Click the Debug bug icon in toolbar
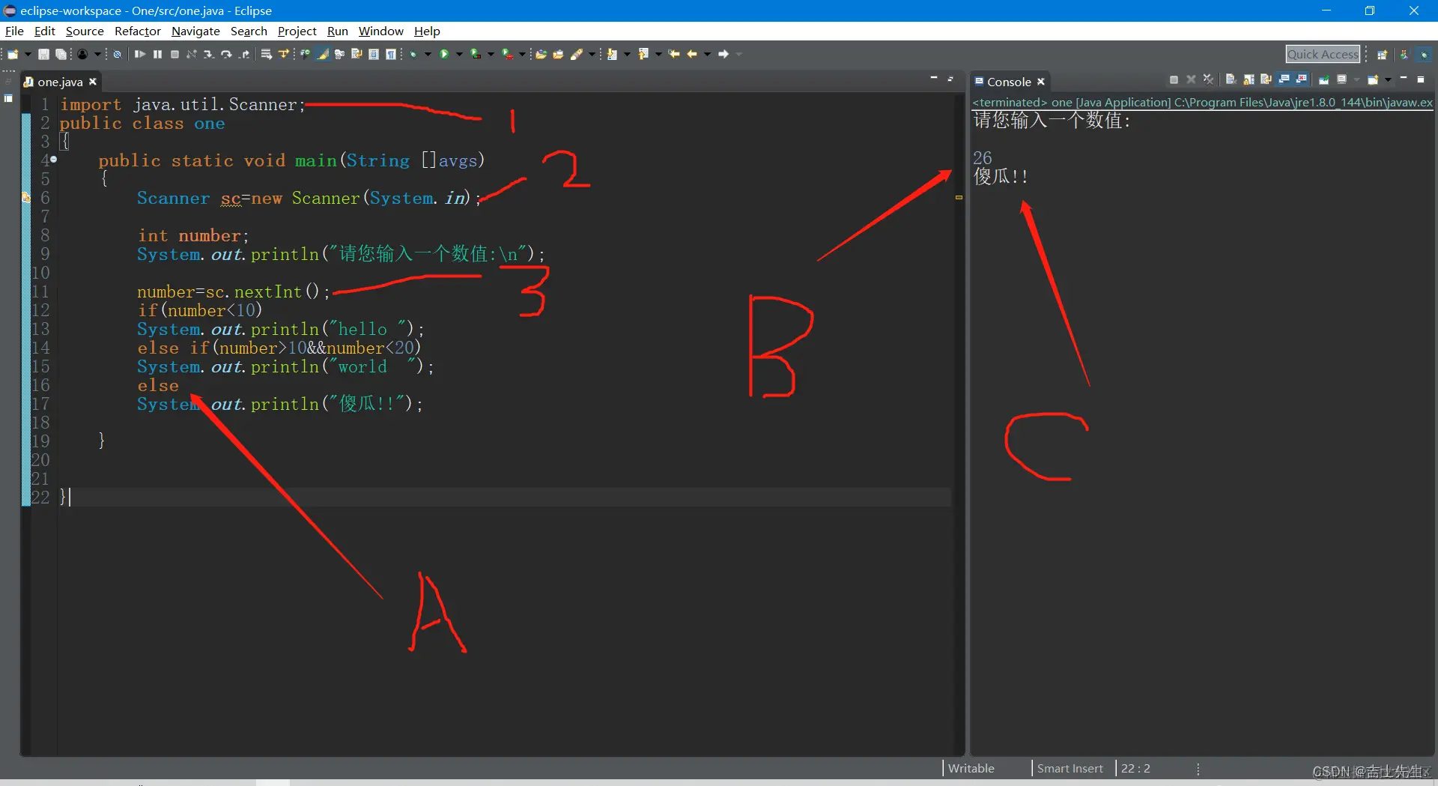 pyautogui.click(x=413, y=54)
